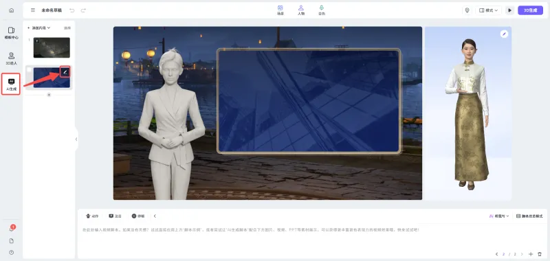Click the redo arrow in top bar
550x261 pixels.
coord(83,10)
